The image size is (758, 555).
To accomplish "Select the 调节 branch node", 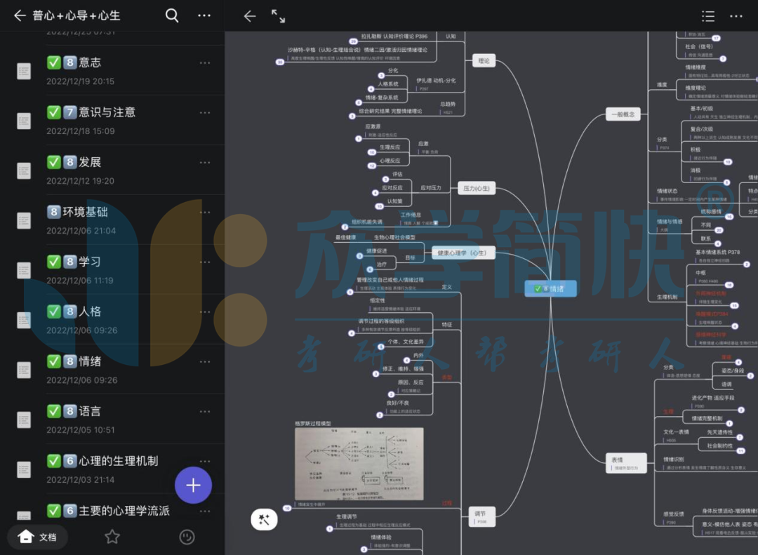I will (482, 516).
